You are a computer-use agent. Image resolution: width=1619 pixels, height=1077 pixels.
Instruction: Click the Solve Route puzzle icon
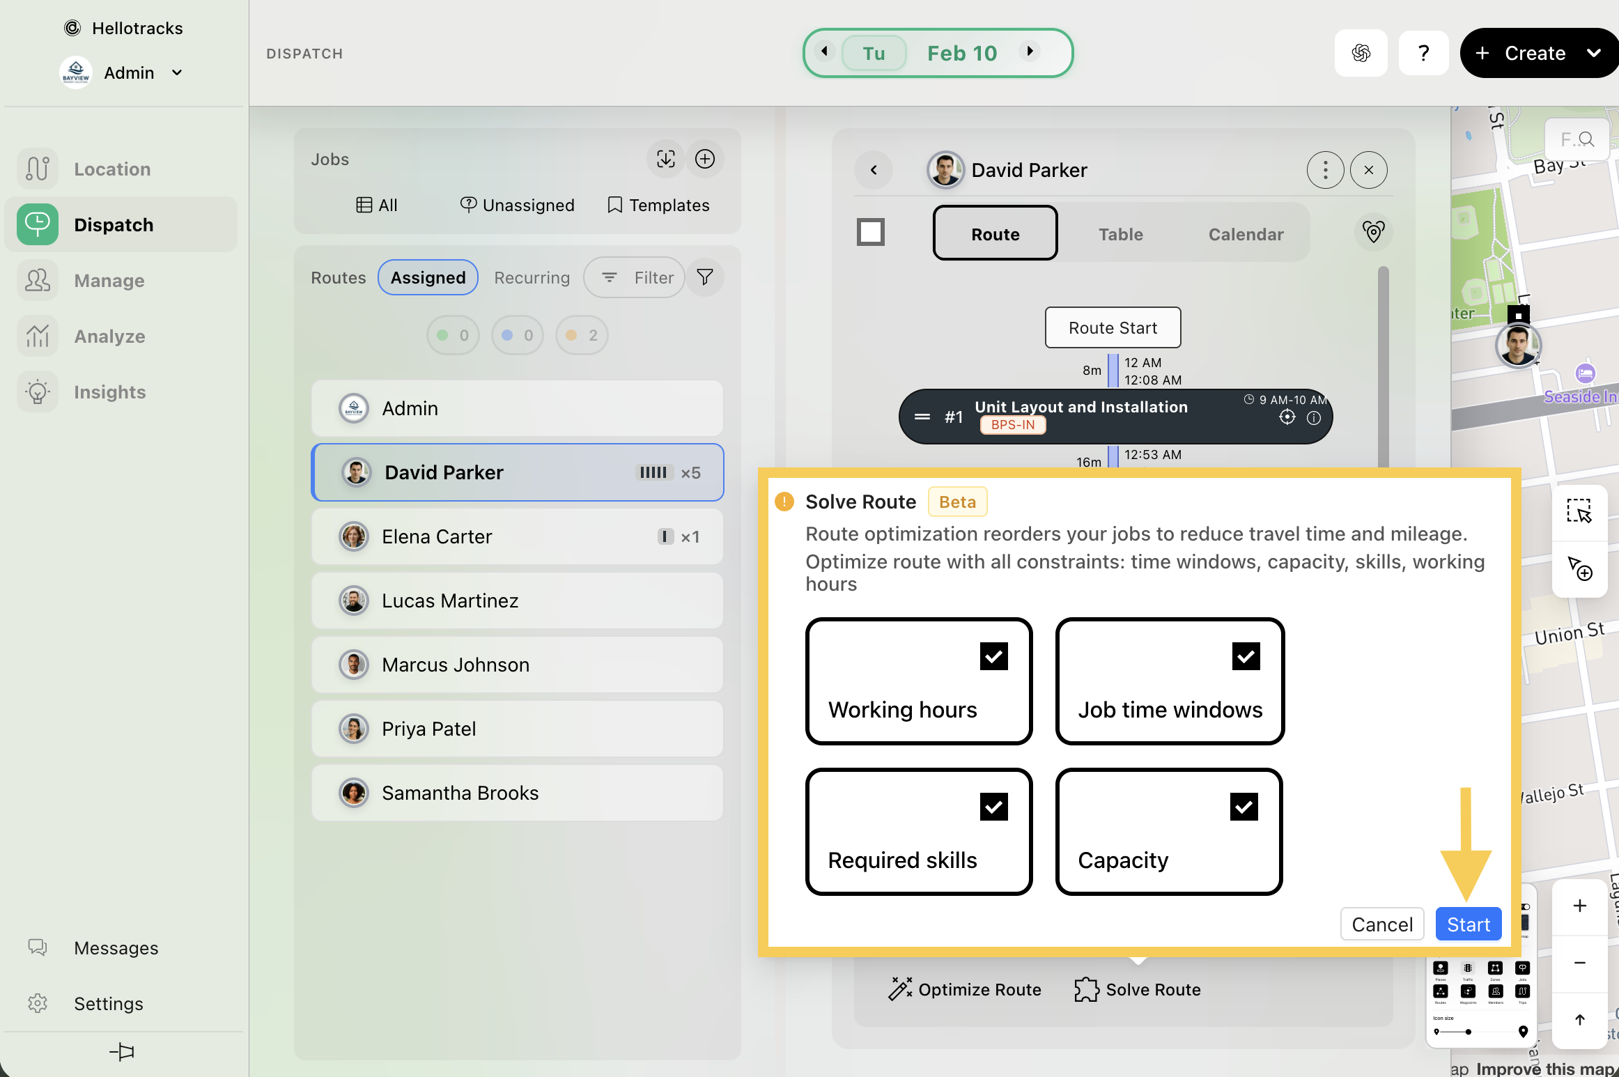click(1086, 989)
